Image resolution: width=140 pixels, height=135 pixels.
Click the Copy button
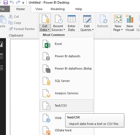pyautogui.click(x=15, y=23)
